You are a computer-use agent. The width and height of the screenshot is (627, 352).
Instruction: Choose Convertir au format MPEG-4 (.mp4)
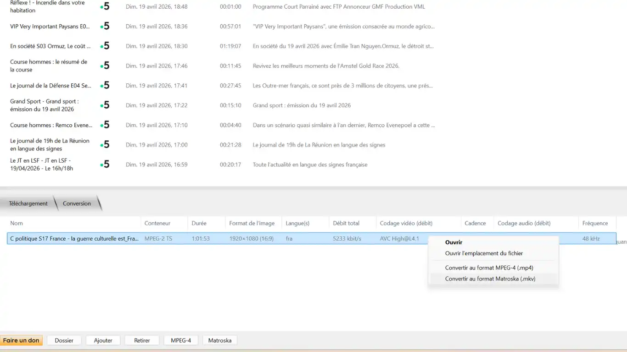489,268
